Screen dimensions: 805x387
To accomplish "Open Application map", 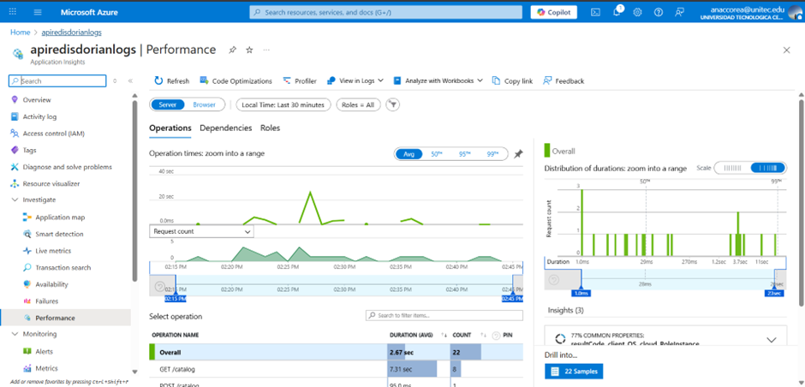I will 60,217.
